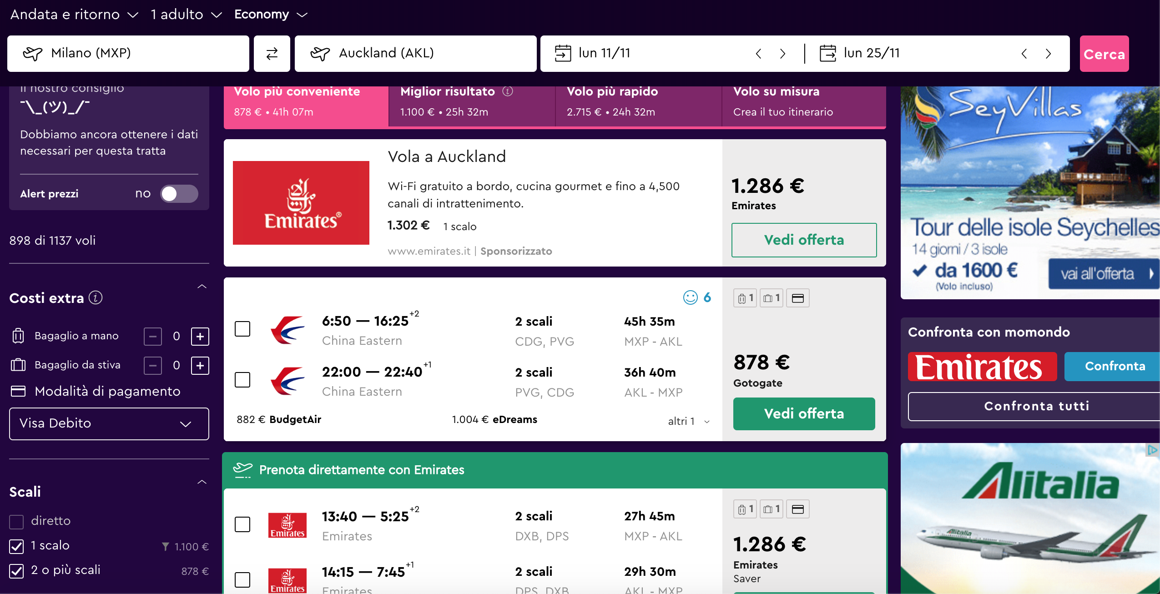Open the Economy class dropdown
The width and height of the screenshot is (1160, 594).
[271, 15]
